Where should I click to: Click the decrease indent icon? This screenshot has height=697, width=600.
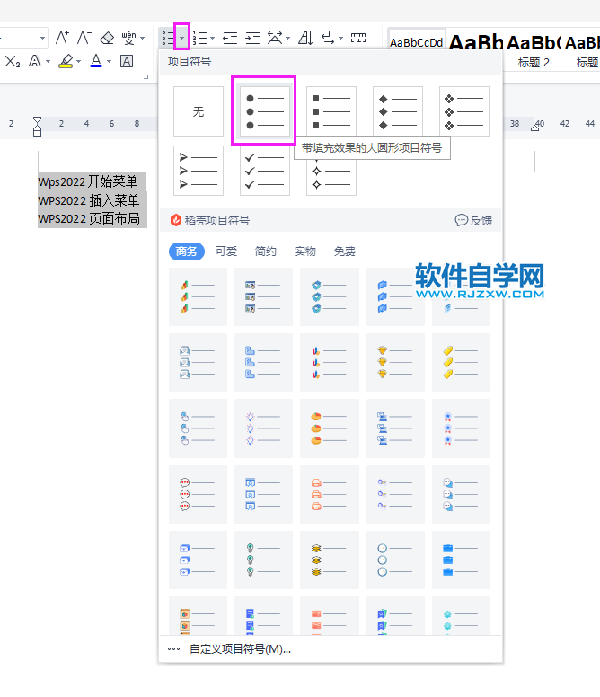click(x=230, y=39)
